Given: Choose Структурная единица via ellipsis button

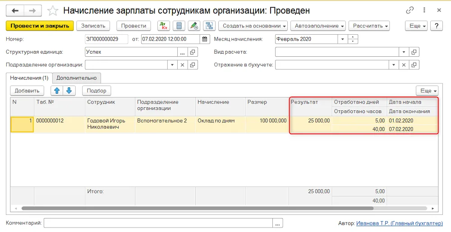Looking at the screenshot, I should point(182,52).
